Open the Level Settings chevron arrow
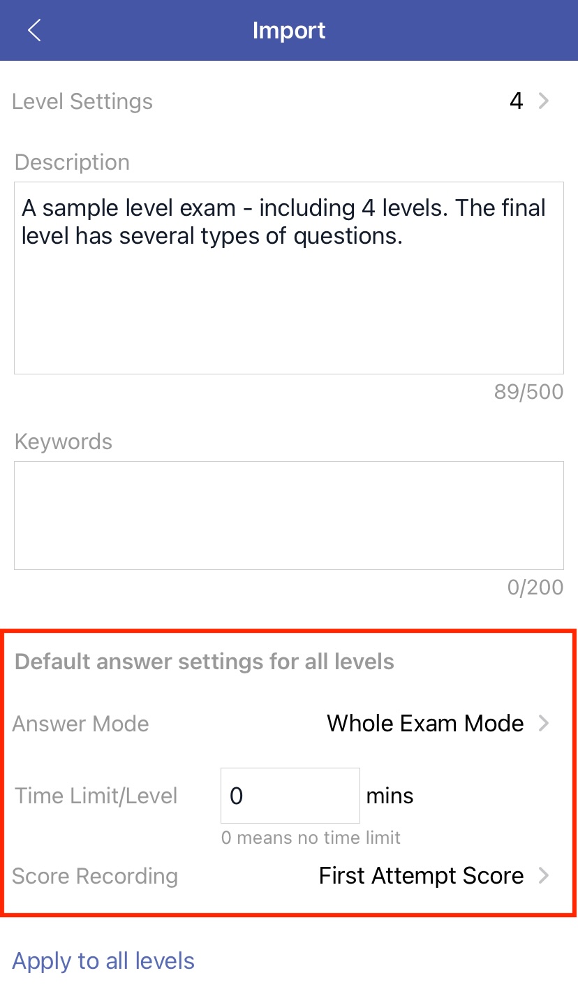This screenshot has height=1001, width=578. click(544, 101)
